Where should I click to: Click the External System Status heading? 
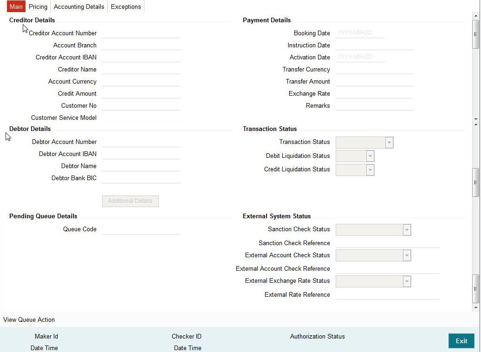(x=277, y=216)
